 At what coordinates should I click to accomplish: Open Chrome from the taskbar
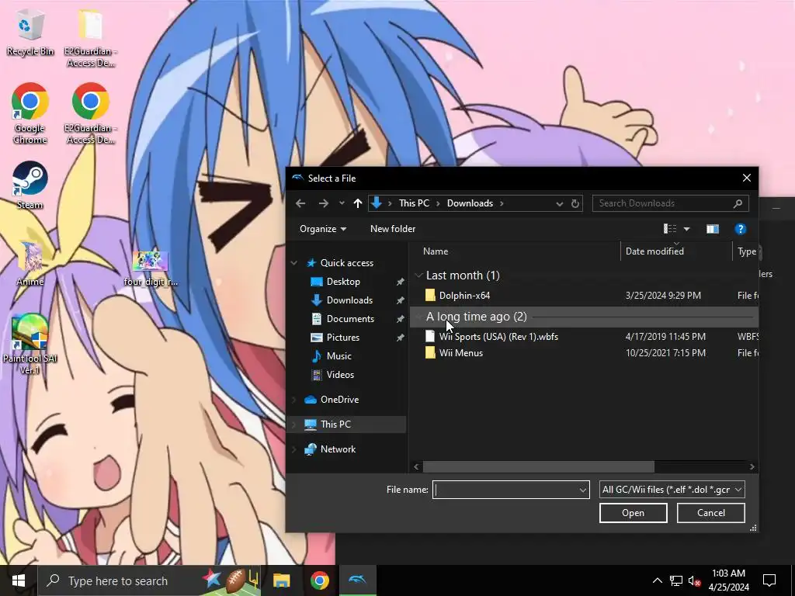[319, 580]
